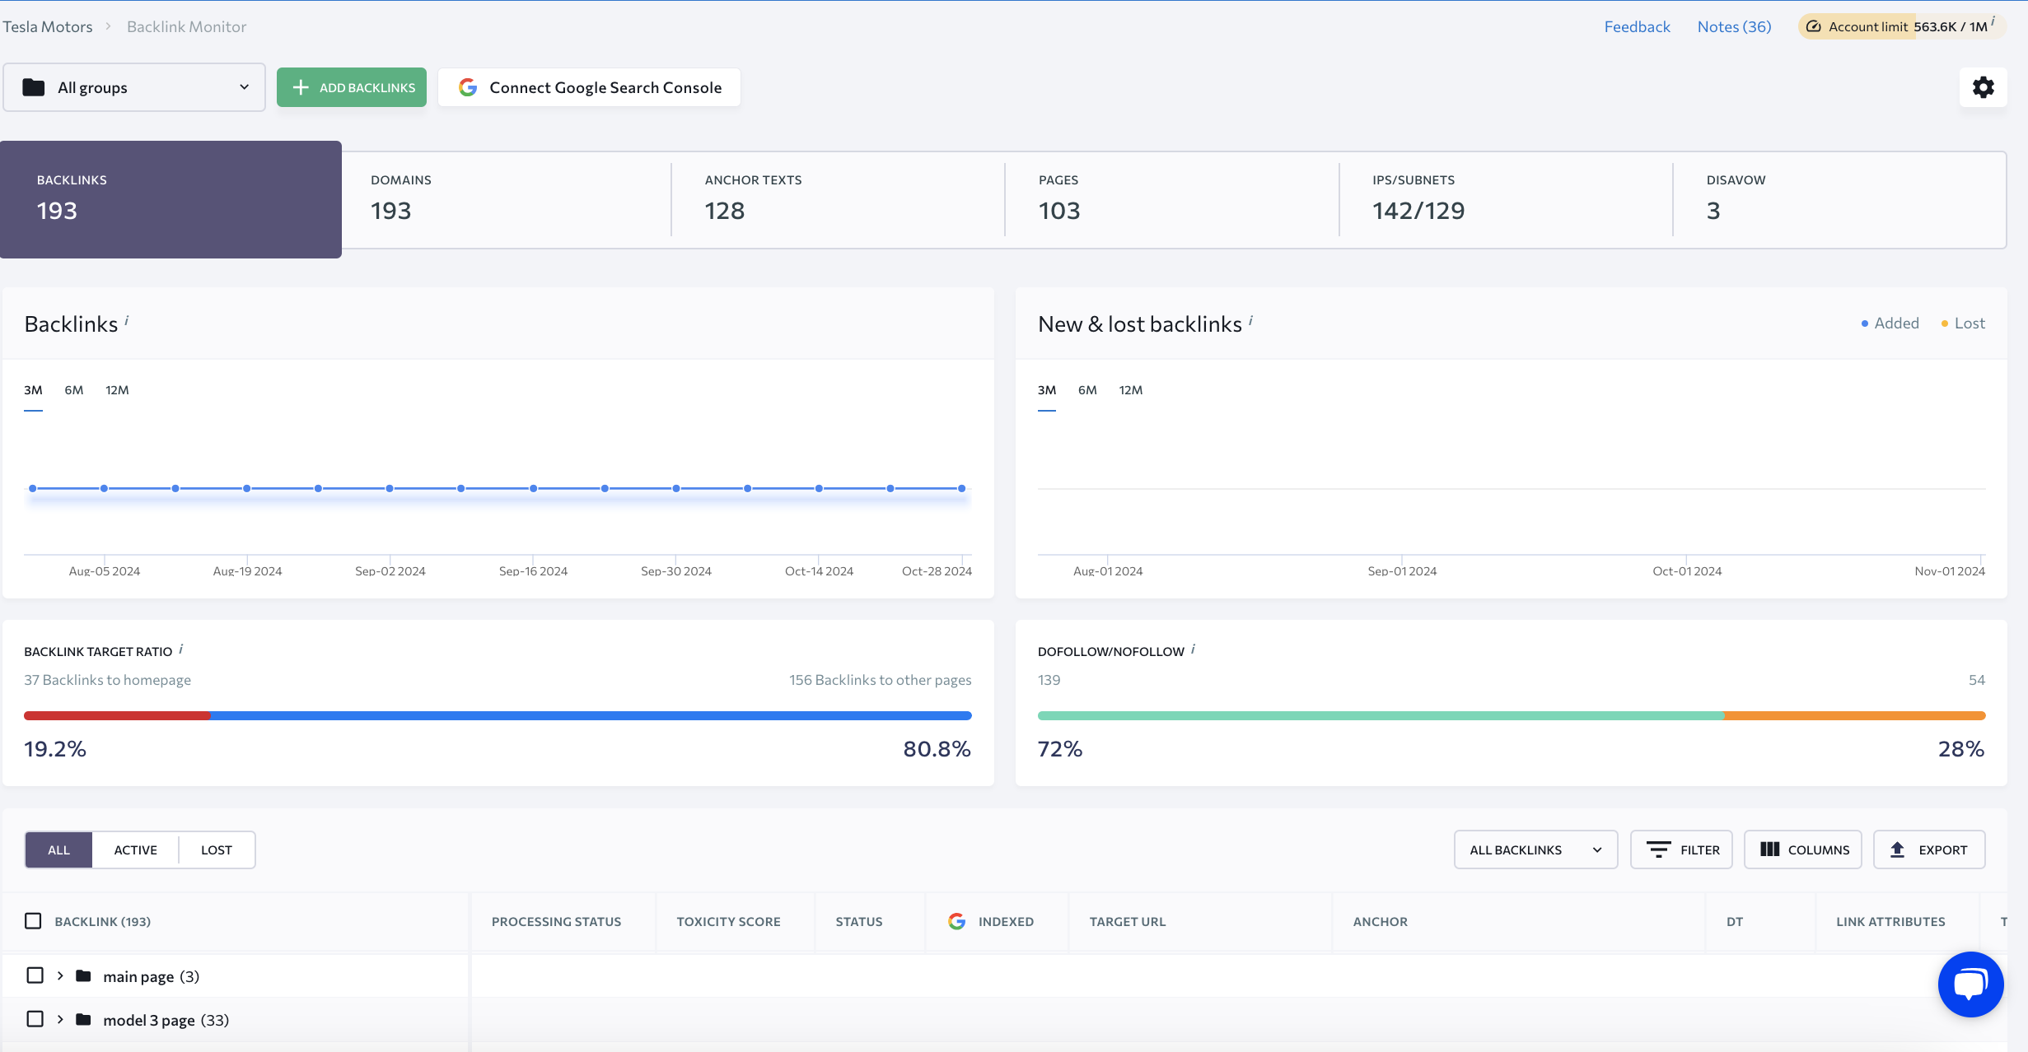2028x1052 pixels.
Task: Click the last data point on Backlinks chart
Action: click(x=961, y=488)
